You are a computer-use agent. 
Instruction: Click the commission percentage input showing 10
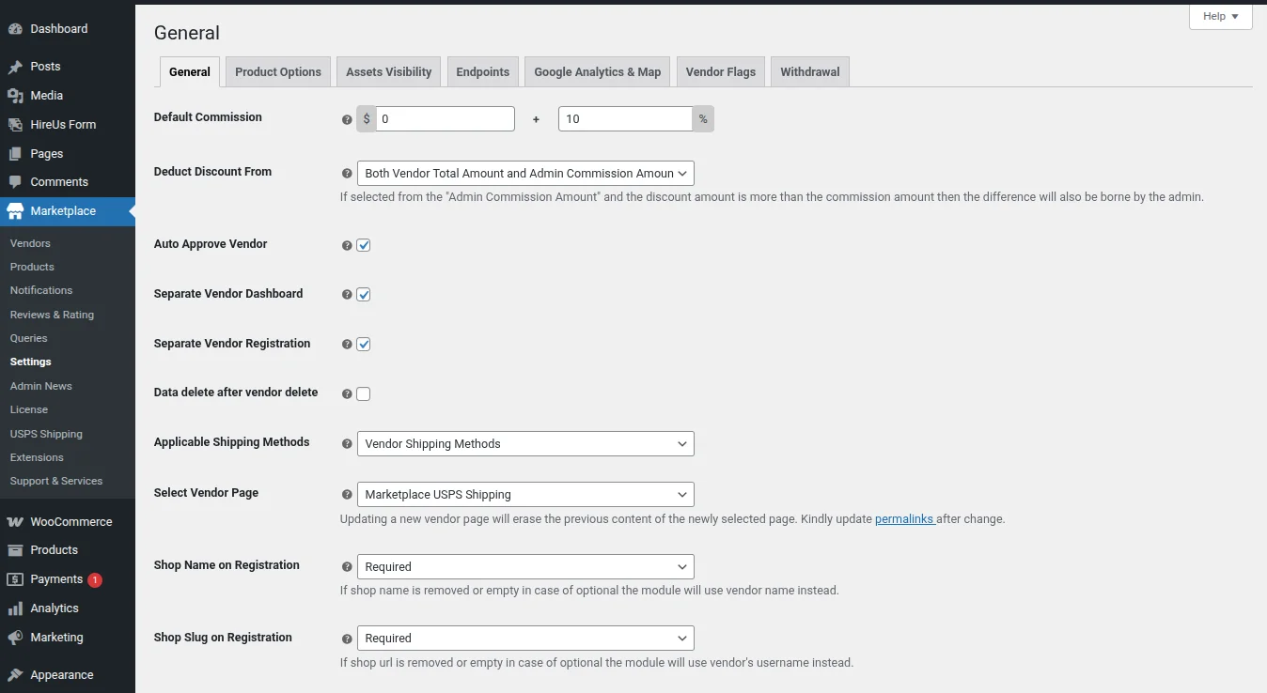coord(625,118)
